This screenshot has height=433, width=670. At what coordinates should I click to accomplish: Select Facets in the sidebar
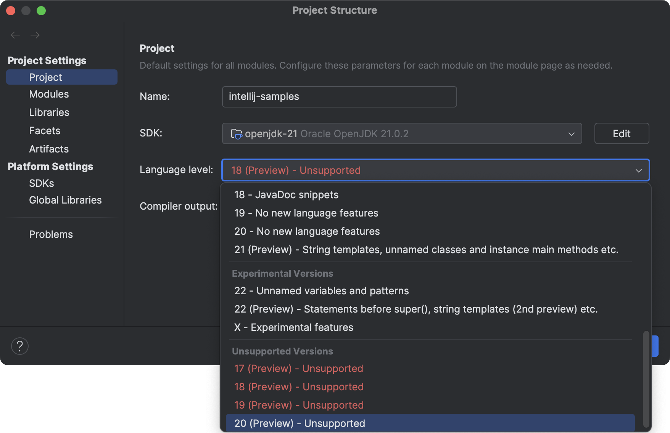[44, 130]
